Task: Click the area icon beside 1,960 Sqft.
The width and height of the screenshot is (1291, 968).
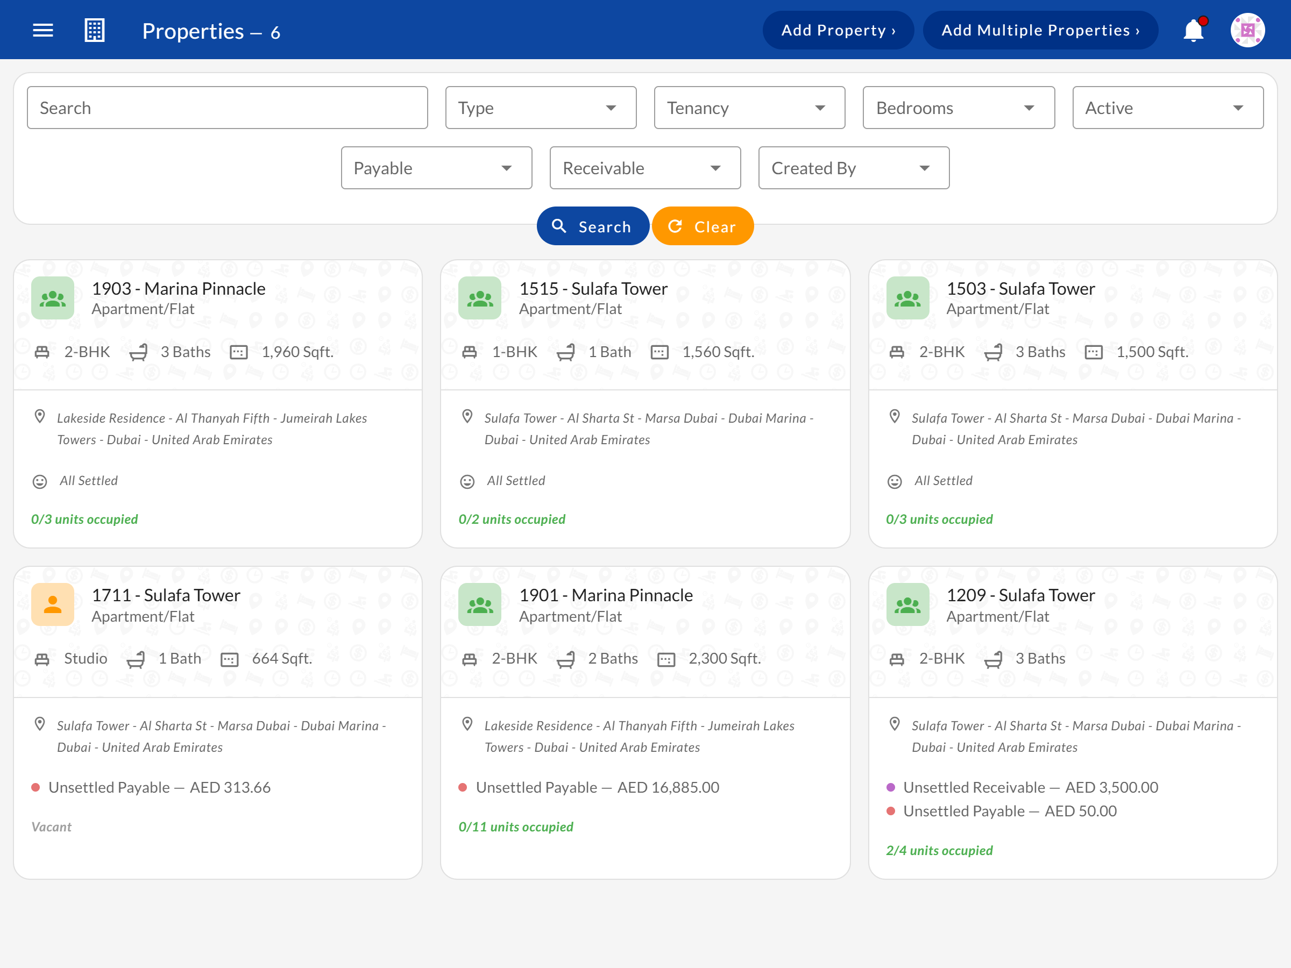Action: (239, 352)
